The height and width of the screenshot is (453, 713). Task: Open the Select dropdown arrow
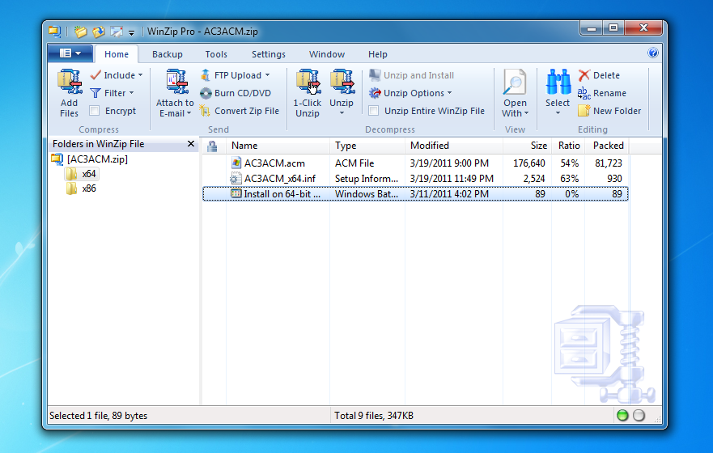pyautogui.click(x=558, y=113)
